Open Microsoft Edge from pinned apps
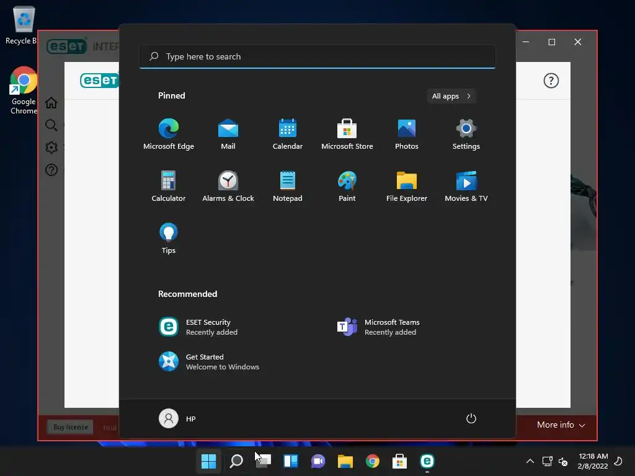The height and width of the screenshot is (476, 635). pos(169,134)
